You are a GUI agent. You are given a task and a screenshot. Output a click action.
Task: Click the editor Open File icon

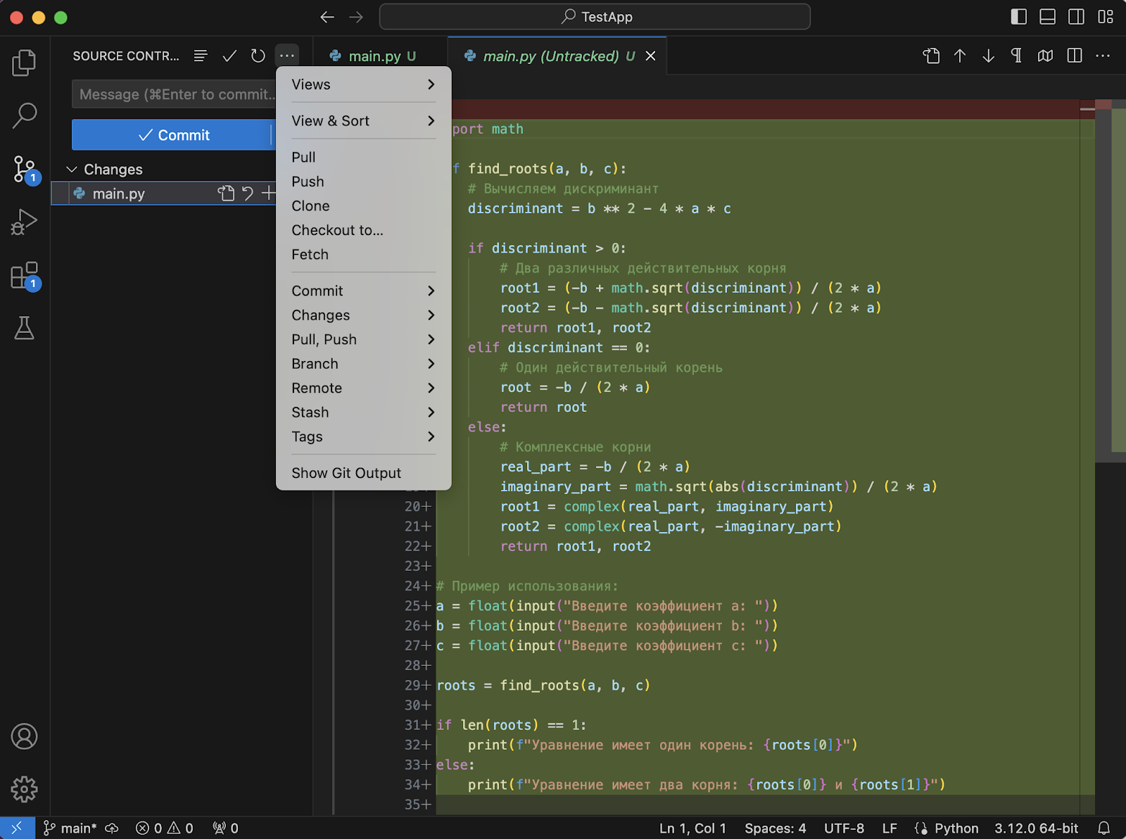(x=931, y=56)
